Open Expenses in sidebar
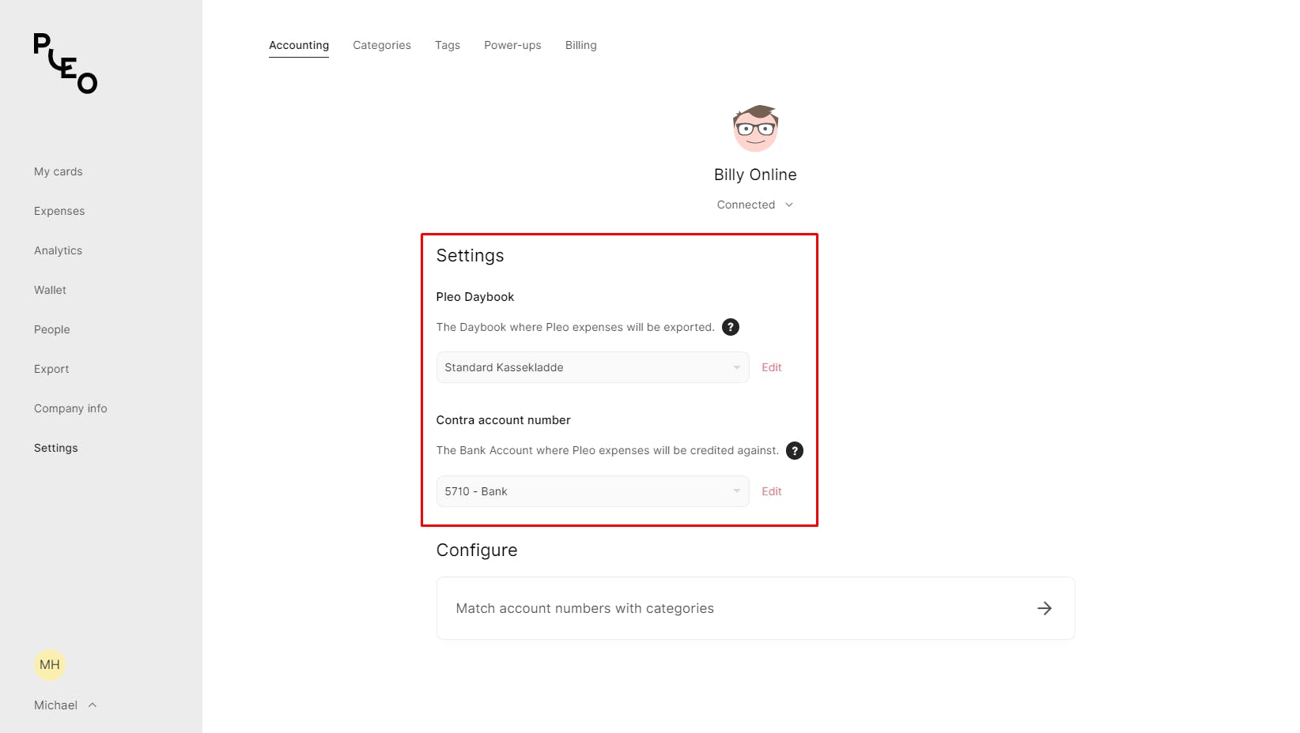The height and width of the screenshot is (733, 1300). point(59,211)
